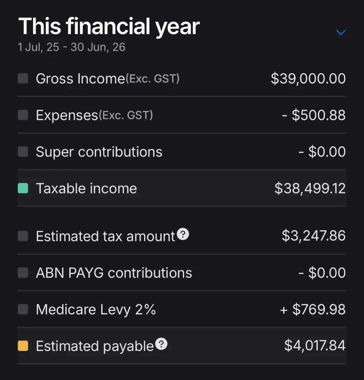This screenshot has height=380, width=364.
Task: Select the ABN PAYG contributions label
Action: (114, 273)
